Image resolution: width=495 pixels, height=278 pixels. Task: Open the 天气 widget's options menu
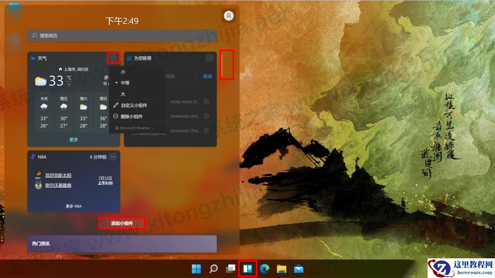point(113,58)
